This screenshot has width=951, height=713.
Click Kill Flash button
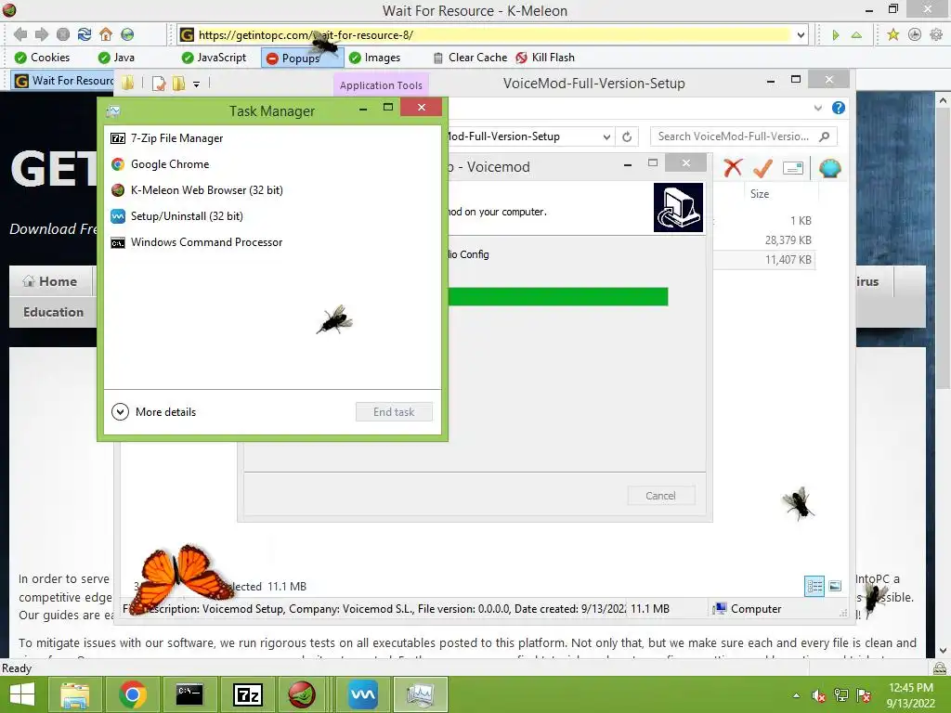[545, 58]
